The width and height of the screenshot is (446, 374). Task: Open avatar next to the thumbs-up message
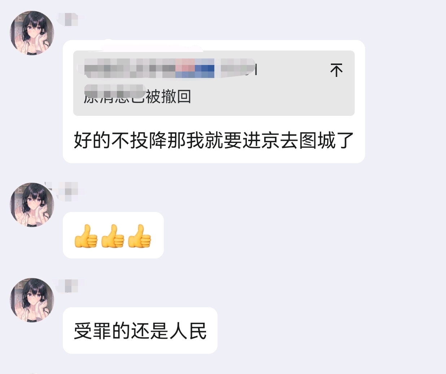[32, 205]
